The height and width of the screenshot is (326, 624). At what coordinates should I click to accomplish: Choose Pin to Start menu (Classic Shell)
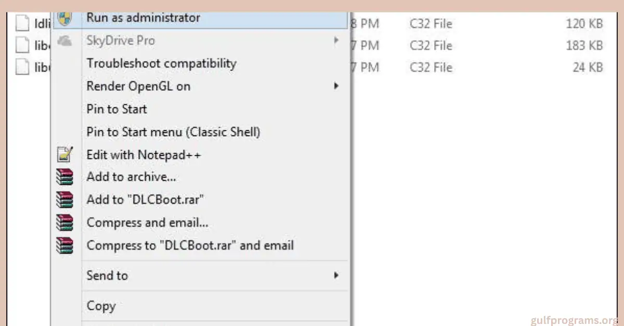[x=173, y=132]
